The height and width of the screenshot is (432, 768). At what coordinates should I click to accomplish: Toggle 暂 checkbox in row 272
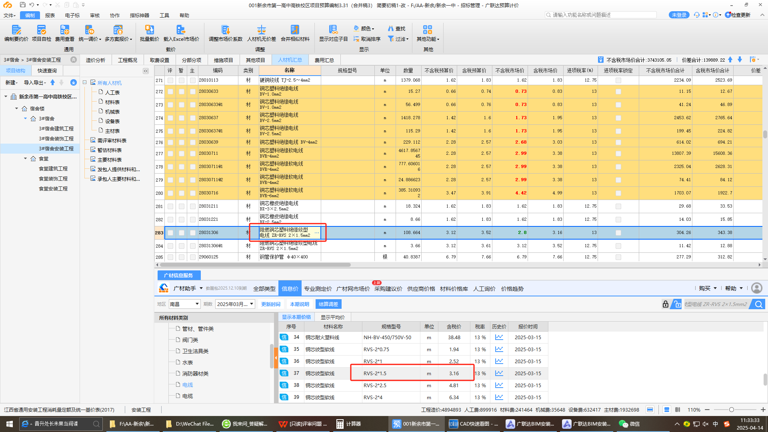pyautogui.click(x=181, y=92)
